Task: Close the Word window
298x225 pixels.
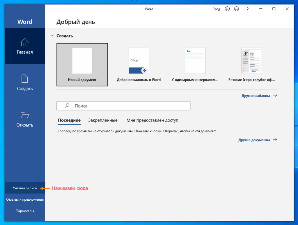Action: [x=287, y=9]
